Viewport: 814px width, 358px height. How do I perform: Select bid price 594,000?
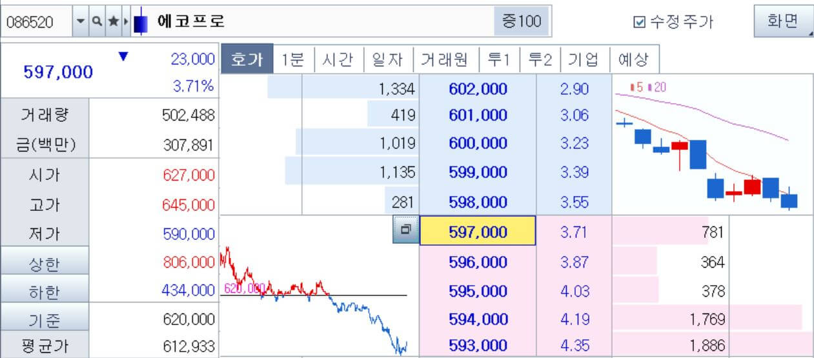pos(478,319)
